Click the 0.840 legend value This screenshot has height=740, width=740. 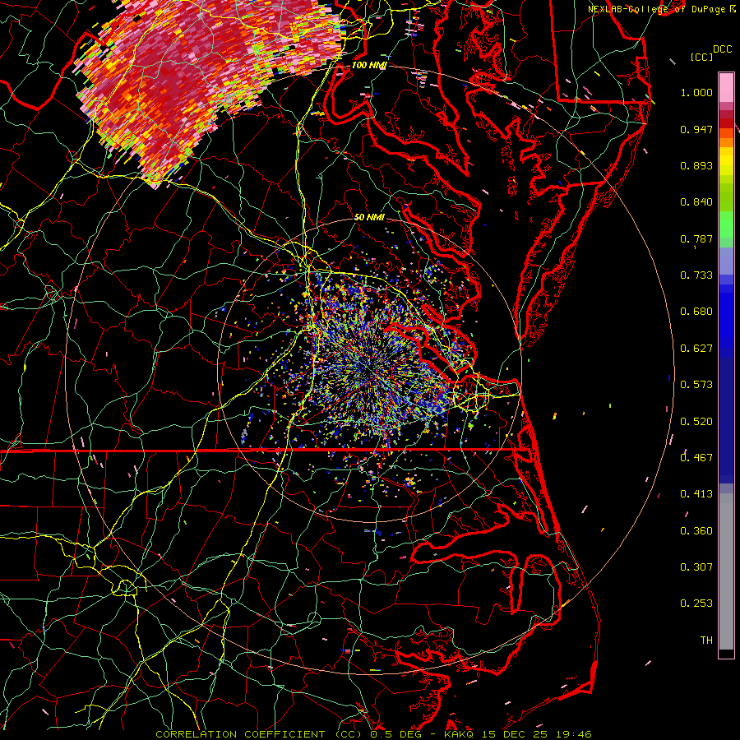pos(696,202)
